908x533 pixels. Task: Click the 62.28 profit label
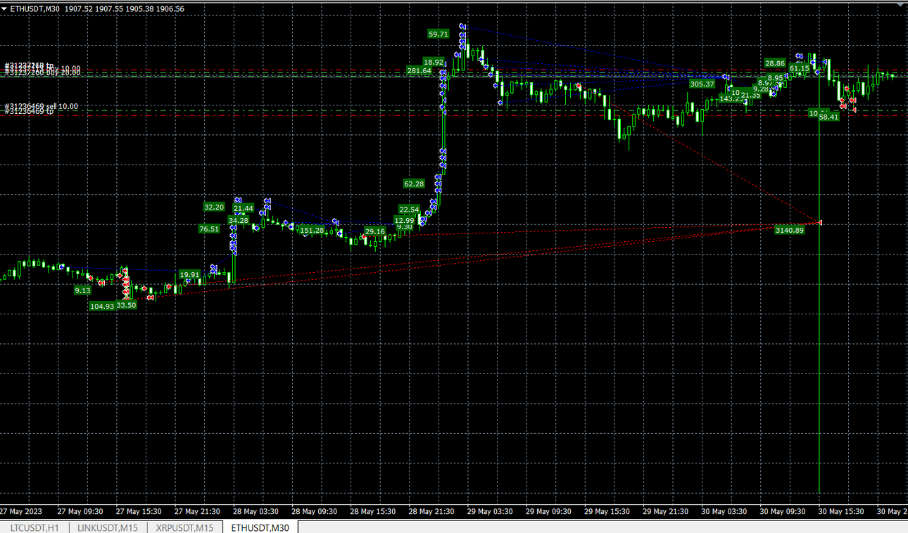pyautogui.click(x=414, y=184)
